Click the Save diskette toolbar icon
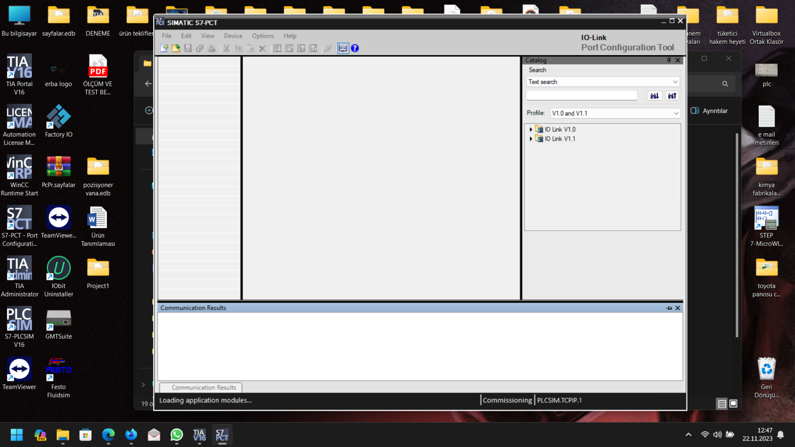The width and height of the screenshot is (795, 447). click(x=188, y=48)
